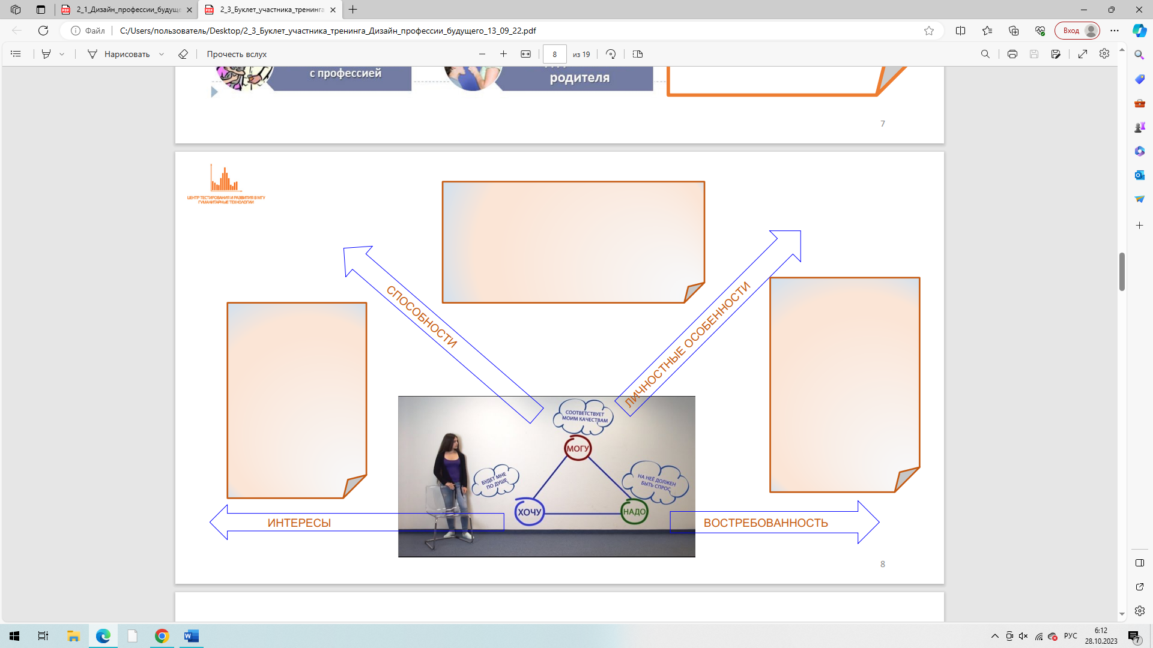Screen dimensions: 1153x648
Task: Switch the РУС input language
Action: (x=1071, y=636)
